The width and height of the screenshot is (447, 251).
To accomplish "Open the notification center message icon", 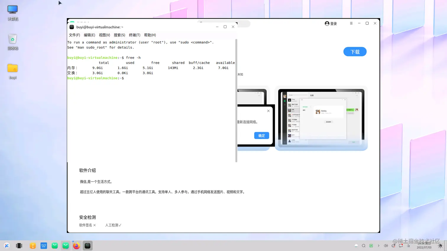I will [x=401, y=246].
